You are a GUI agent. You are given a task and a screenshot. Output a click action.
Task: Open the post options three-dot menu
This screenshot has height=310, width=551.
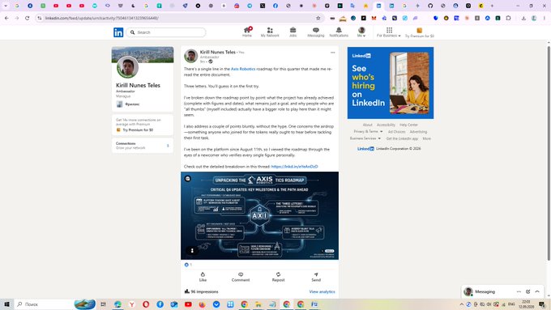(332, 53)
